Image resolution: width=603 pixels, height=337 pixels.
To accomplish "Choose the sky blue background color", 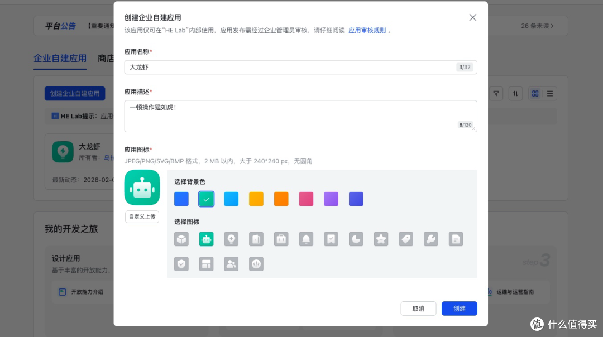I will click(x=231, y=199).
